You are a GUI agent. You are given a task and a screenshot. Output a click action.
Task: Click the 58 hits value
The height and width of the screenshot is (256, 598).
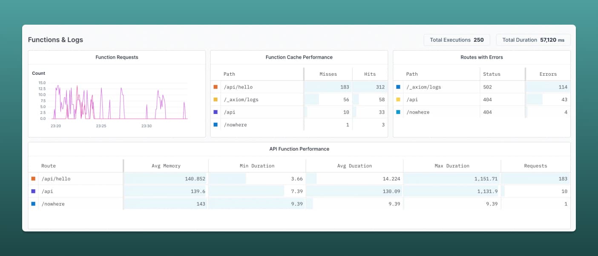coord(382,100)
